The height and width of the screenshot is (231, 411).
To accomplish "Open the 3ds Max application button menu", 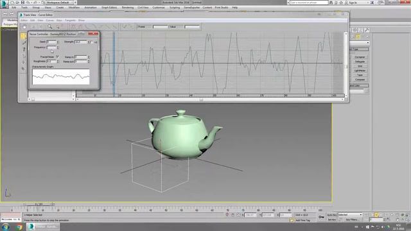I will (4, 4).
